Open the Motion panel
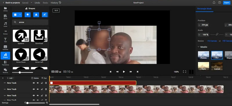The image size is (232, 106). pos(5,32)
